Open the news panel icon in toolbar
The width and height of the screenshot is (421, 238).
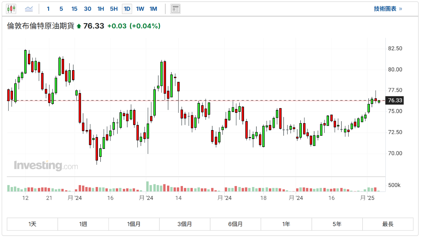[x=175, y=9]
